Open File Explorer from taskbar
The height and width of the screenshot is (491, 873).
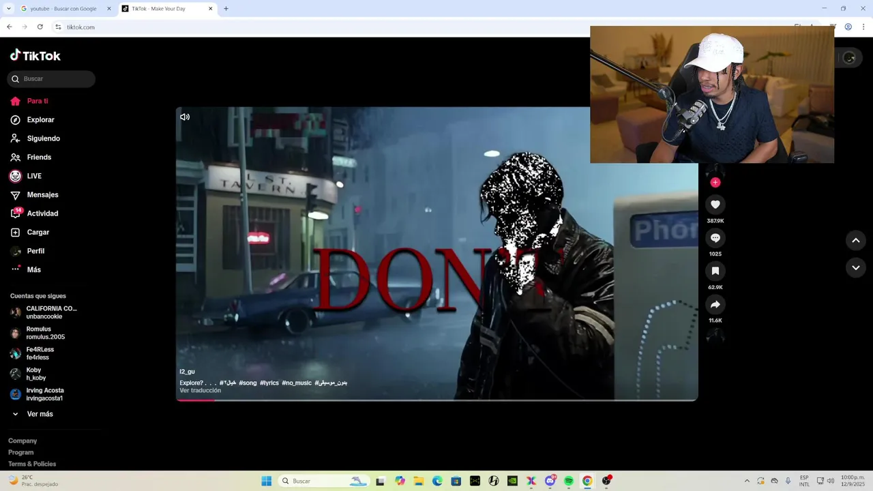pyautogui.click(x=419, y=481)
